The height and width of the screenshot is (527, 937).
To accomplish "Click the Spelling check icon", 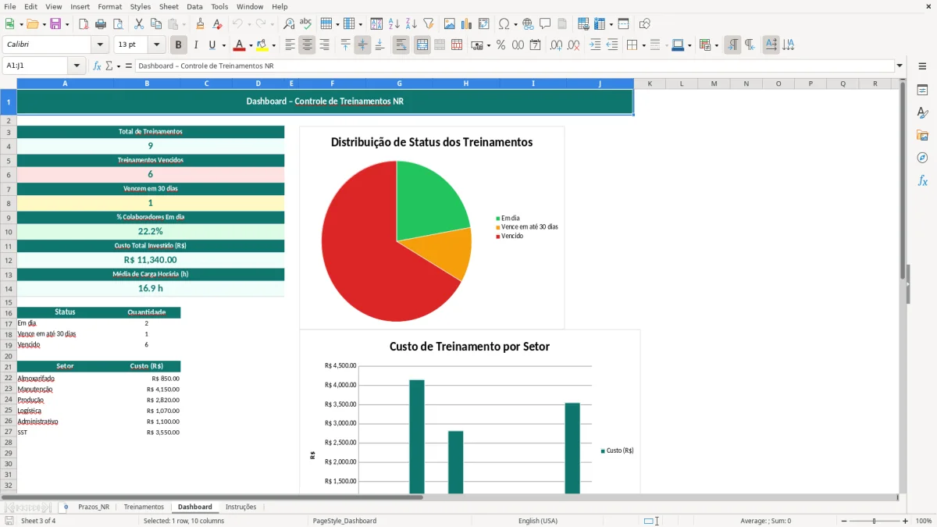I will (306, 24).
